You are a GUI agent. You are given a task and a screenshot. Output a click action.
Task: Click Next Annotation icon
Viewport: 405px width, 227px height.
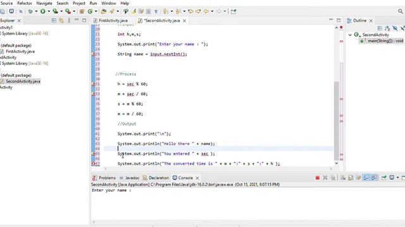click(166, 11)
